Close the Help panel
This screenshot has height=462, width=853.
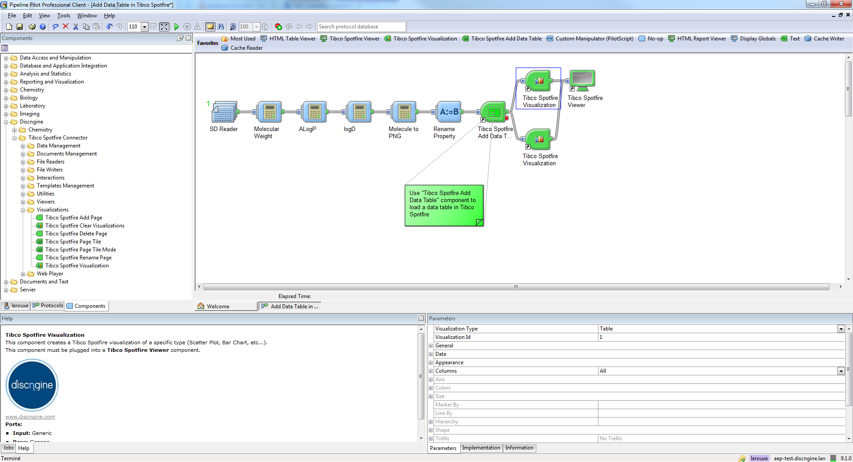pyautogui.click(x=421, y=318)
